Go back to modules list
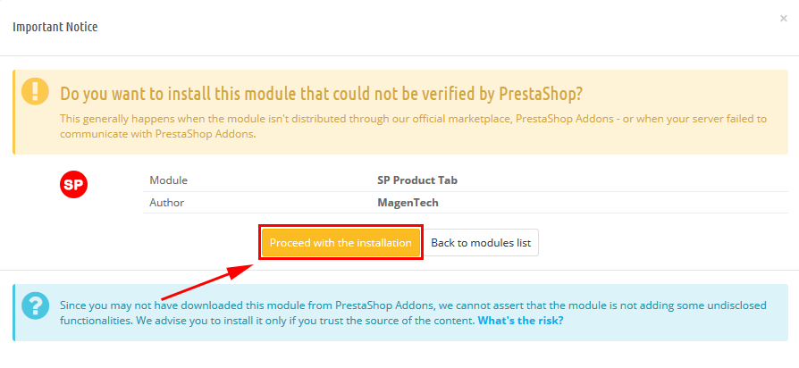This screenshot has width=799, height=368. click(x=481, y=243)
